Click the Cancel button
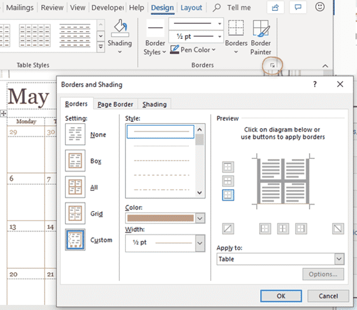The width and height of the screenshot is (357, 310). [328, 296]
